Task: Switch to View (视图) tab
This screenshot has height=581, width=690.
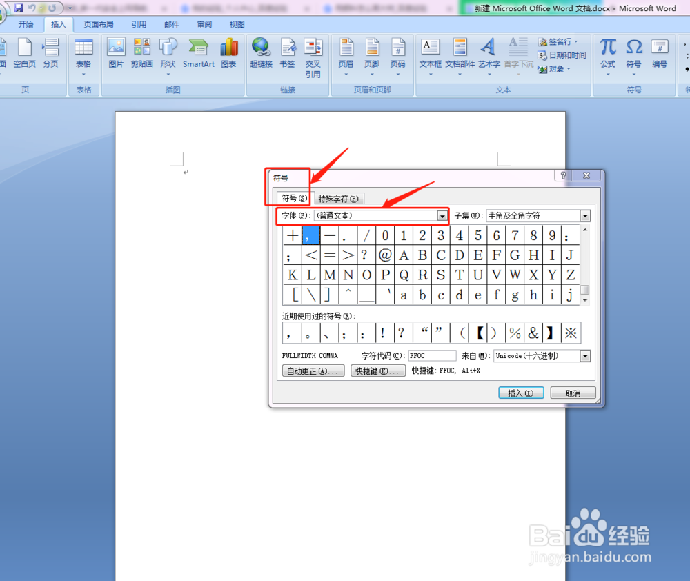Action: [x=237, y=25]
